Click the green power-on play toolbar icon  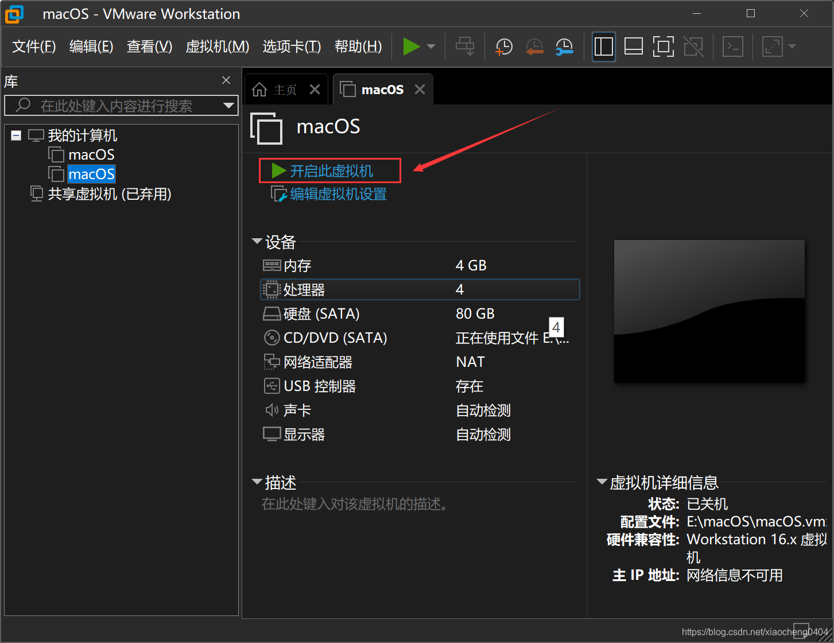click(x=412, y=47)
